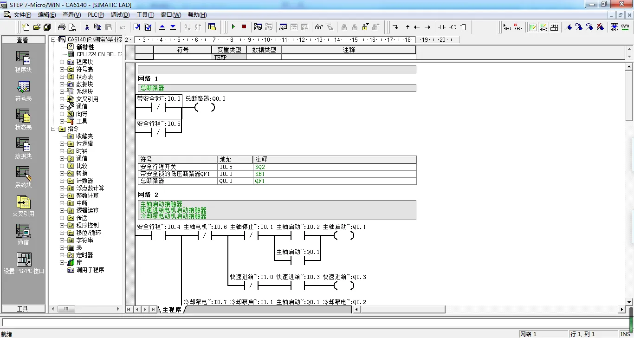Click the Compile toolbar icon

137,27
